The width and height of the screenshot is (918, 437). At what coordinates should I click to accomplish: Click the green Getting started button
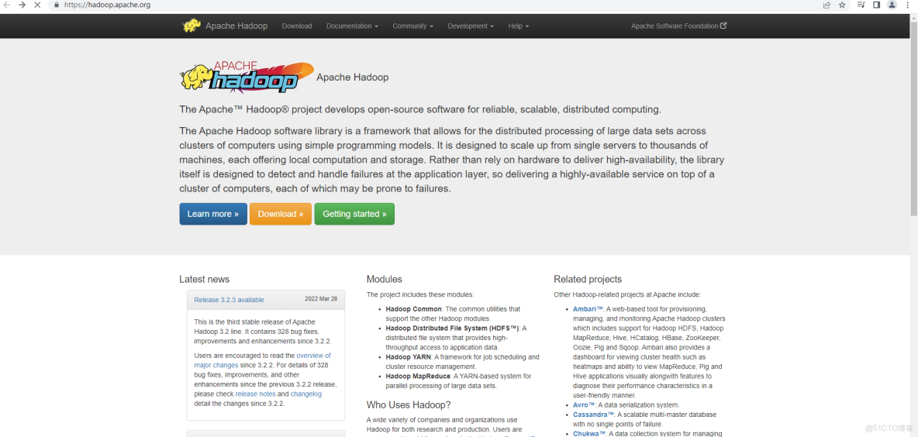[x=354, y=214]
